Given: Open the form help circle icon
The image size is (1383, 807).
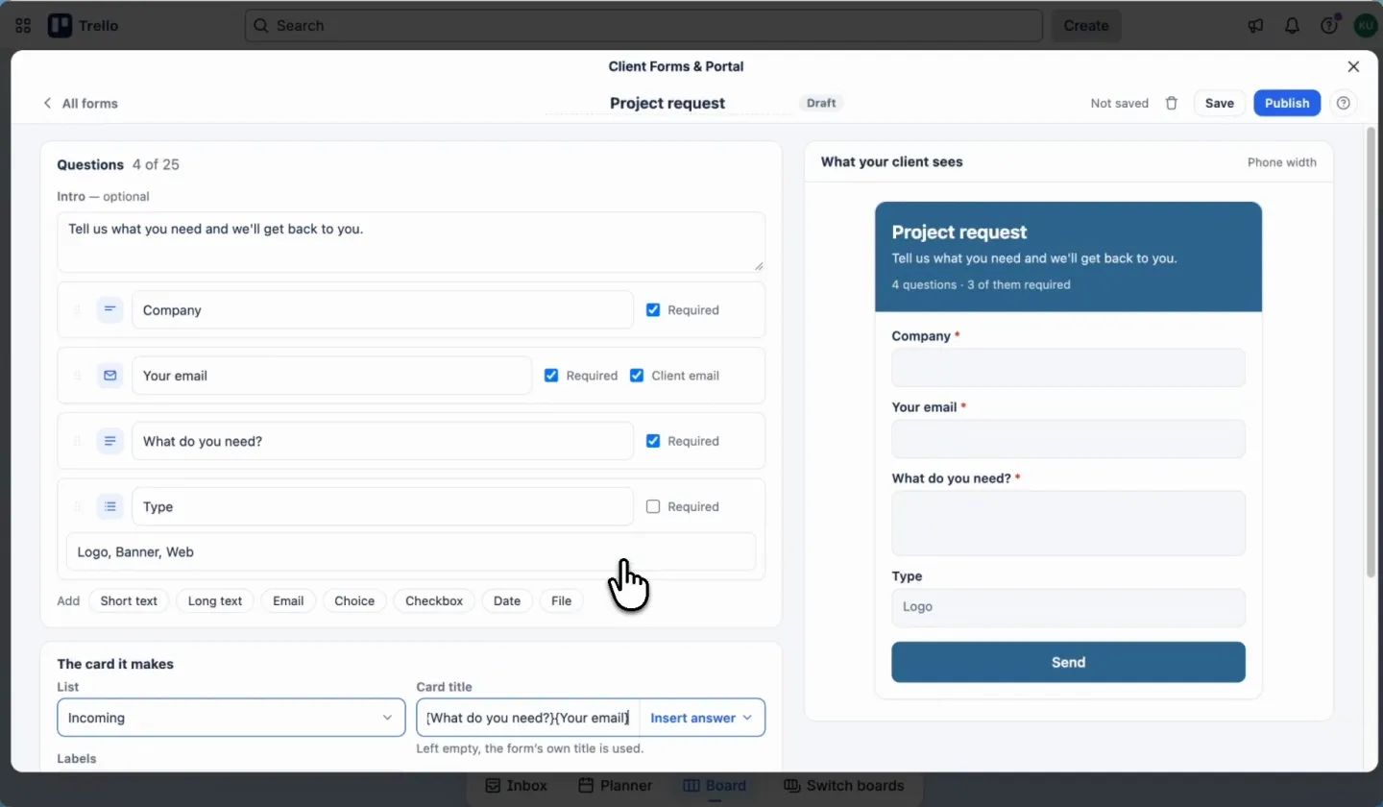Looking at the screenshot, I should 1344,104.
